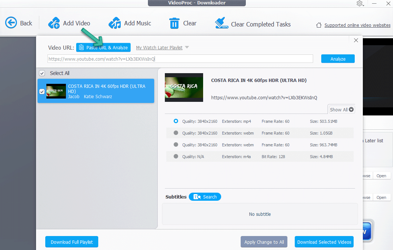Select the COSTA RICA thumbnail in the list
This screenshot has width=393, height=250.
(56, 91)
